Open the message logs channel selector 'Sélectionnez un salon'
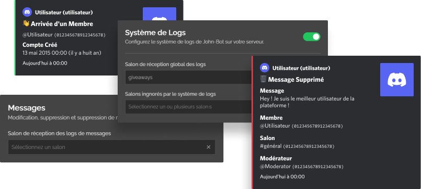 click(111, 147)
